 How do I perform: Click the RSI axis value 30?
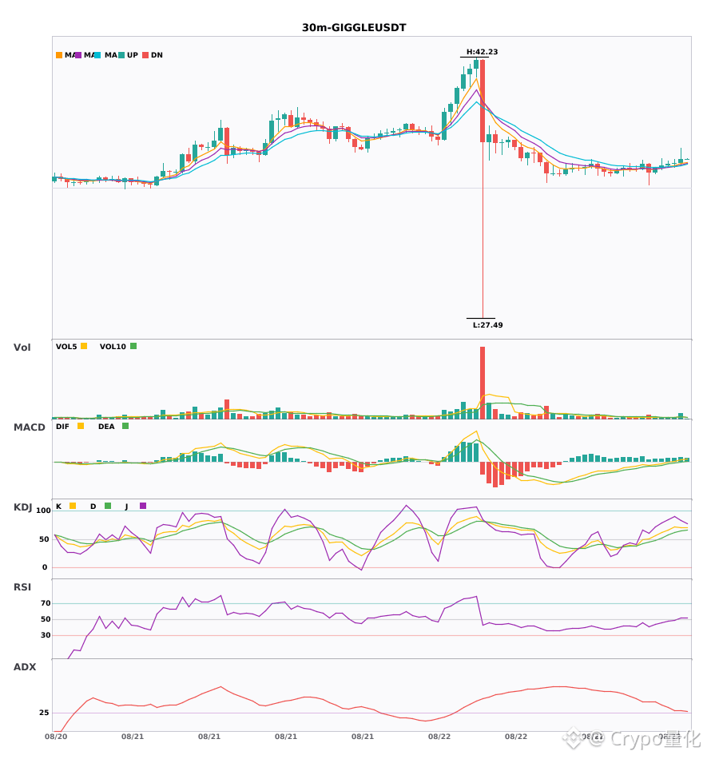tap(46, 635)
